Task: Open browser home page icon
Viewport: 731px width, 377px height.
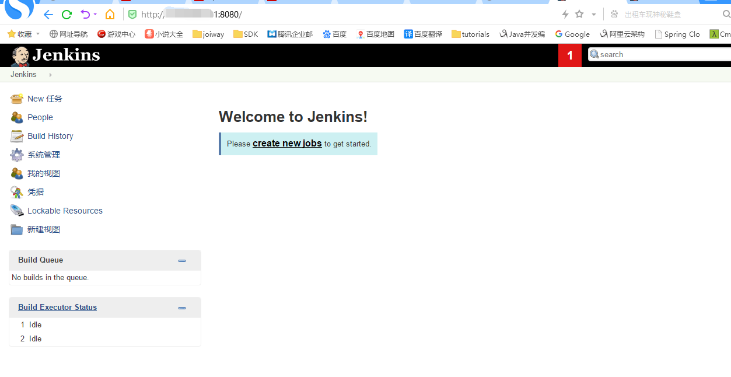Action: (110, 15)
